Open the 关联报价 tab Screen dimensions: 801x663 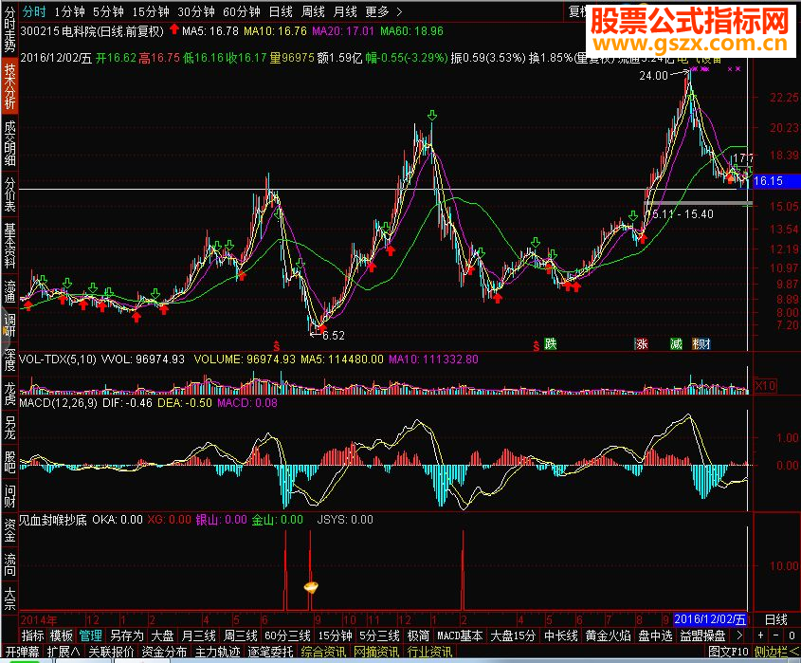tap(111, 652)
